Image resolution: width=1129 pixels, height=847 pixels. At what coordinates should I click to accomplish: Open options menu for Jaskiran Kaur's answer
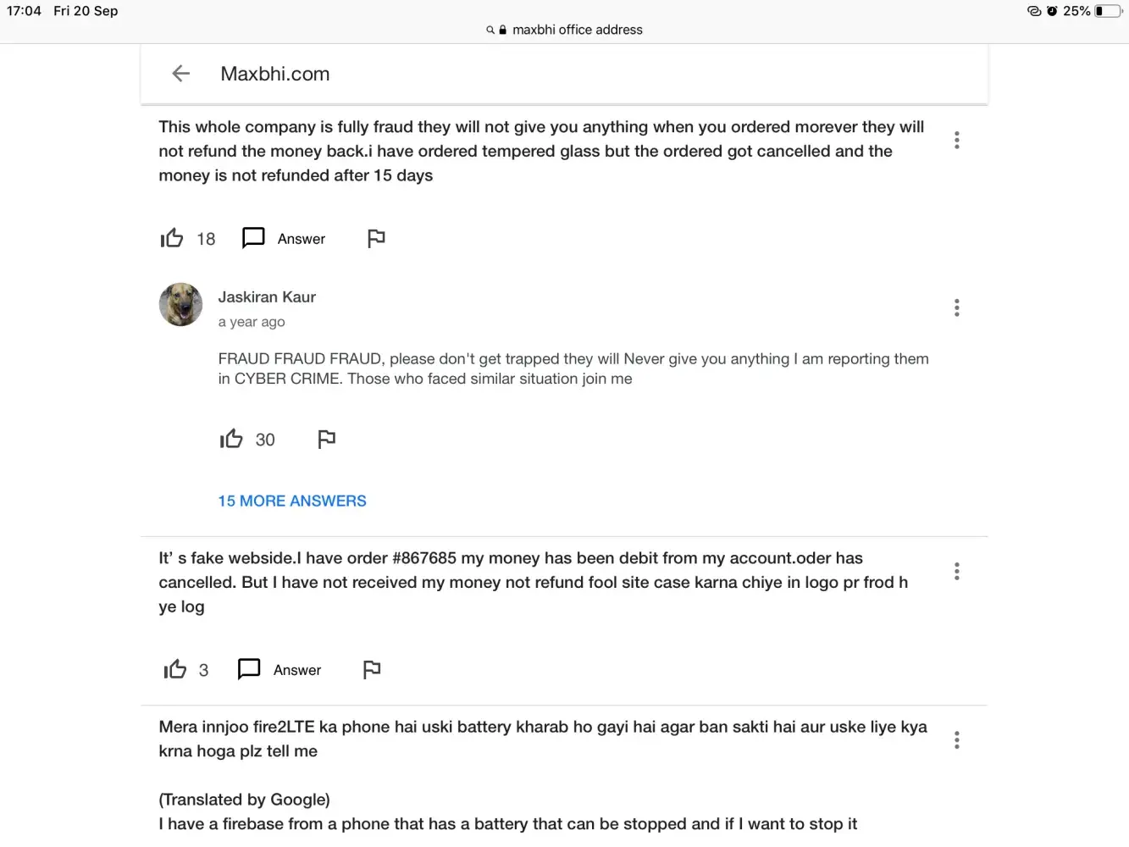(956, 307)
